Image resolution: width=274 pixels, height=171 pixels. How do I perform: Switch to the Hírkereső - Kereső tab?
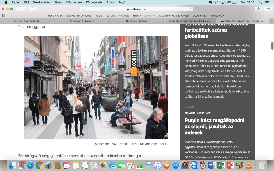click(x=136, y=21)
